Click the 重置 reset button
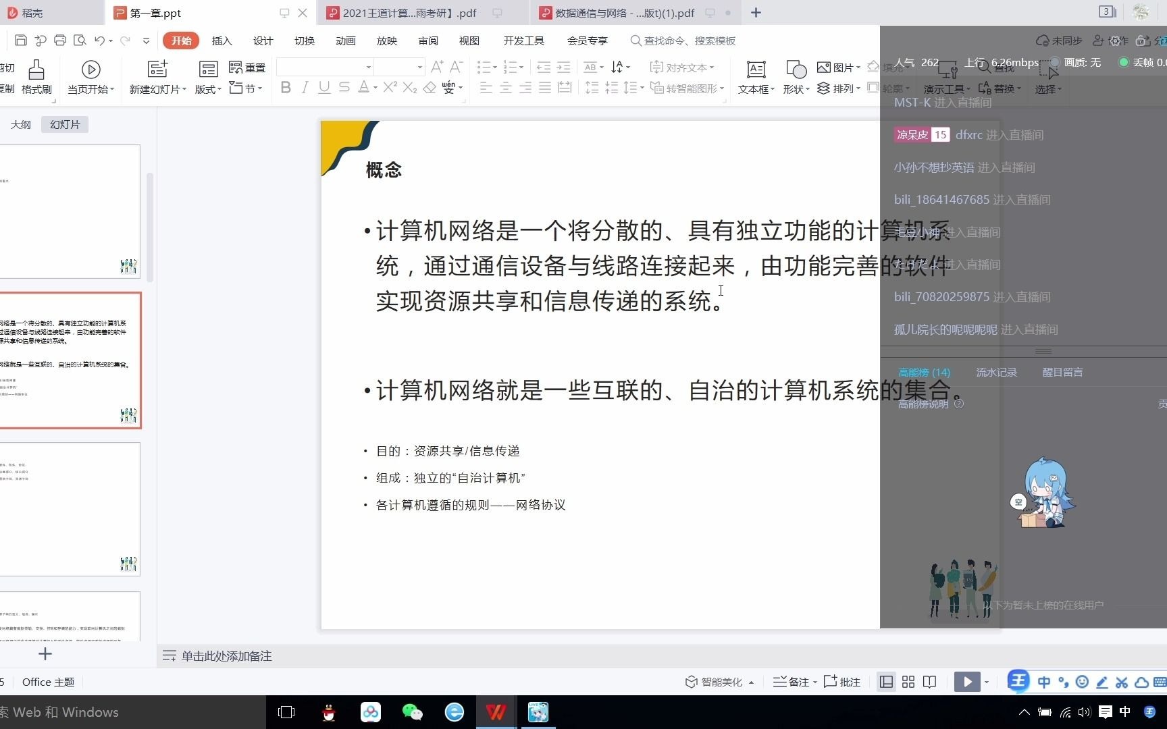Viewport: 1167px width, 729px height. [247, 67]
